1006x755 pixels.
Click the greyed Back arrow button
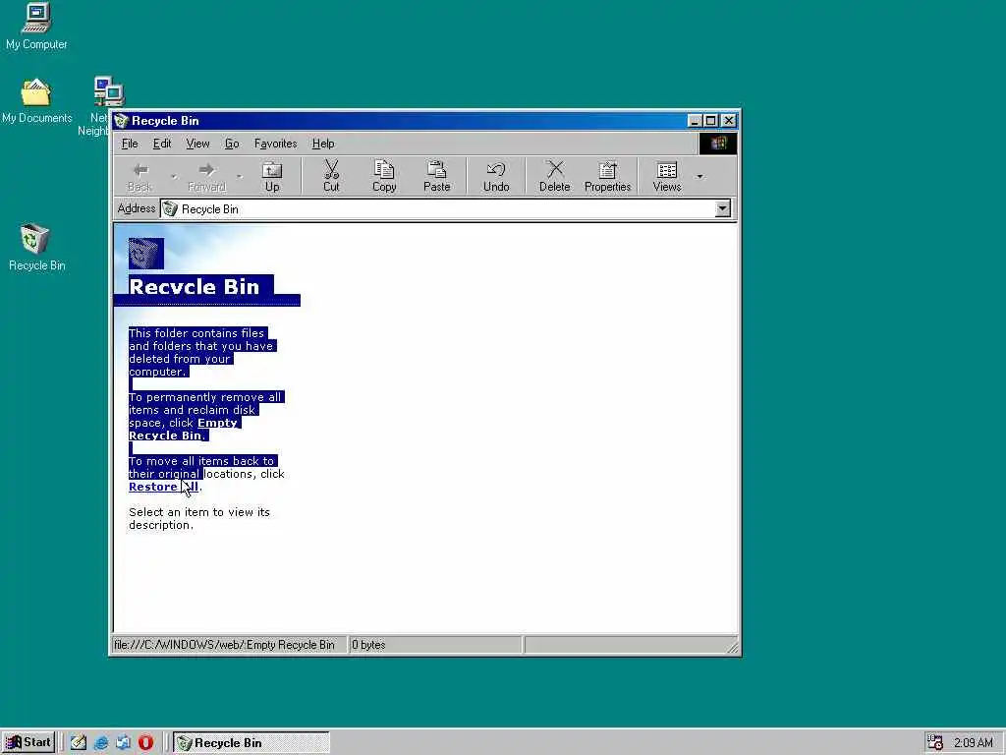[x=140, y=176]
